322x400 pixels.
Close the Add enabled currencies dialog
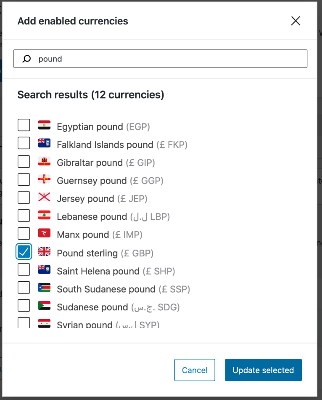coord(296,21)
